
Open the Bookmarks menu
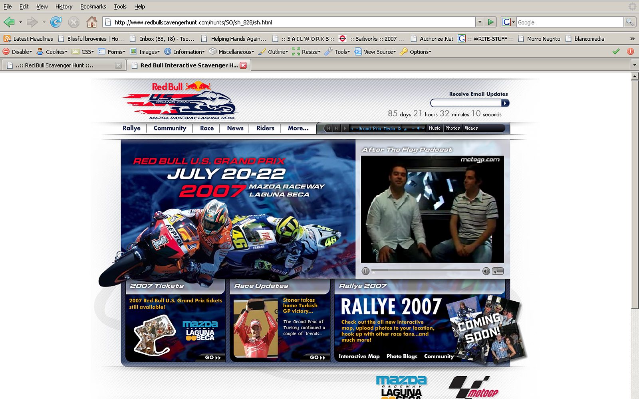(x=93, y=6)
